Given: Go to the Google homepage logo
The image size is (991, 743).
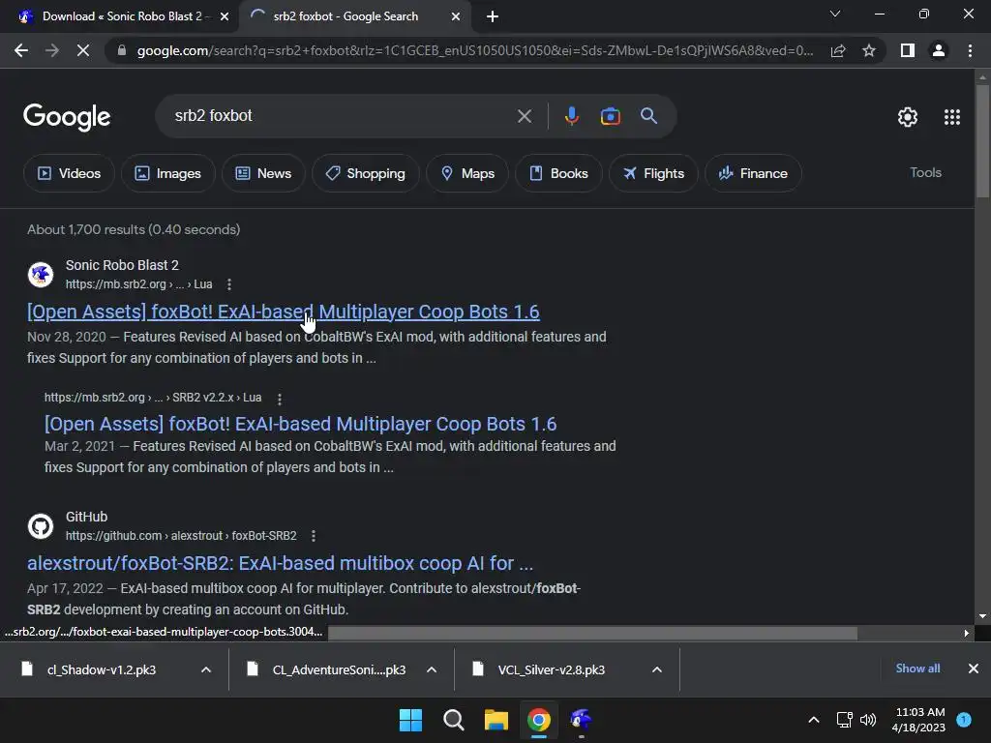Looking at the screenshot, I should [67, 117].
